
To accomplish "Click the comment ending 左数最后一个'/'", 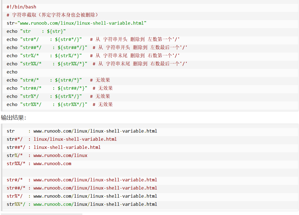I will pos(140,47).
